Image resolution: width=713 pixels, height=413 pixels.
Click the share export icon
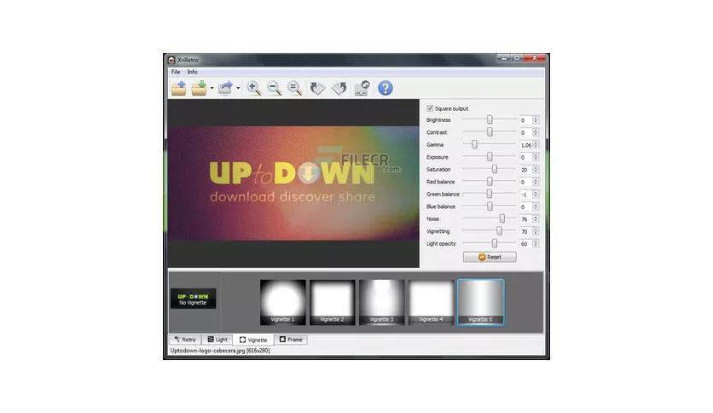point(225,87)
